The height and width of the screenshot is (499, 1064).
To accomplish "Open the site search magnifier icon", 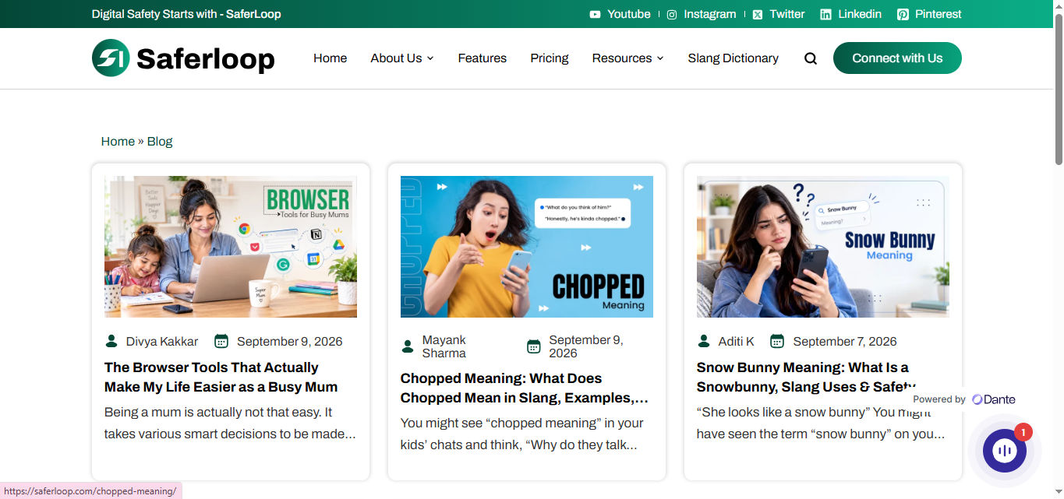I will point(811,58).
